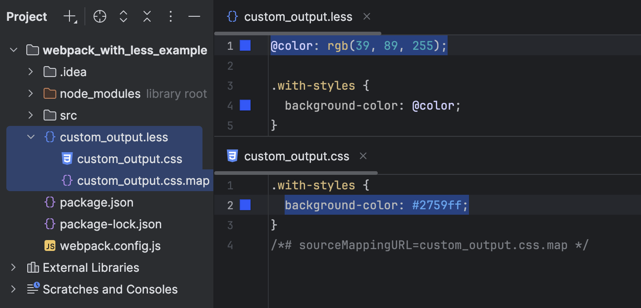Click the Scratches and Consoles icon
This screenshot has height=308, width=641.
point(32,289)
